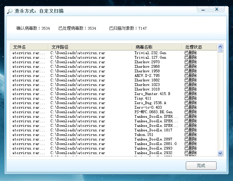Select the Zherkov.2970 entry
This screenshot has width=233, height=181.
114,62
